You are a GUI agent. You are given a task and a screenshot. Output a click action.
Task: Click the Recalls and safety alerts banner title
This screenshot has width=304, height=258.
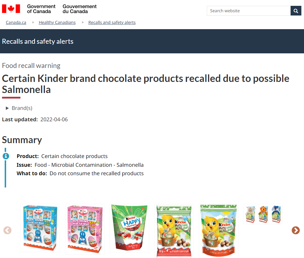pyautogui.click(x=38, y=41)
